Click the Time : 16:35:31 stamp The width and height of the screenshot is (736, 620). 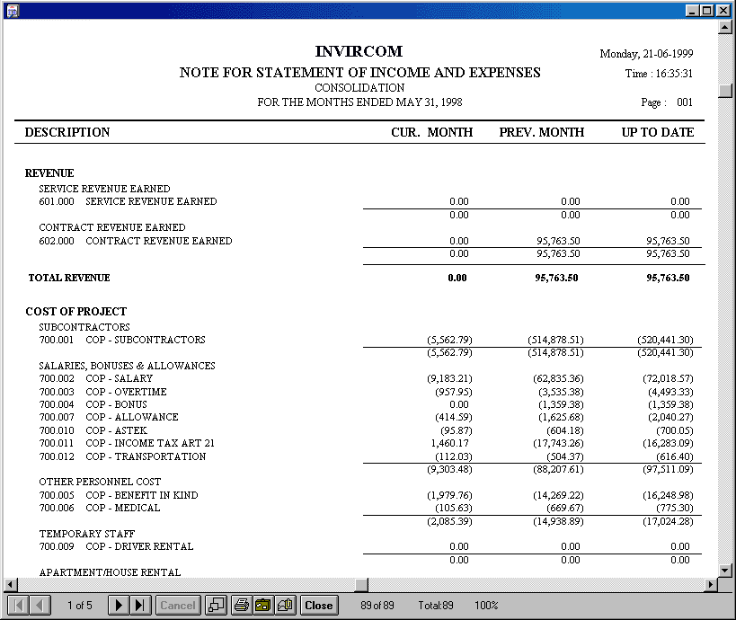point(659,74)
